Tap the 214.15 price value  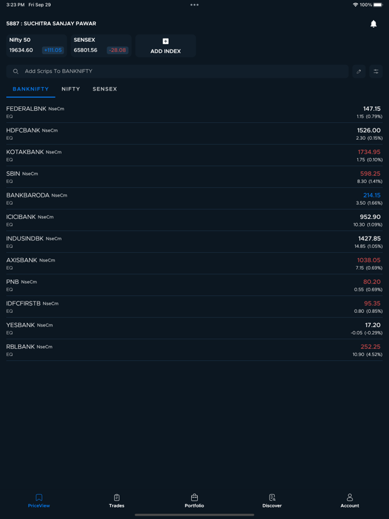372,195
